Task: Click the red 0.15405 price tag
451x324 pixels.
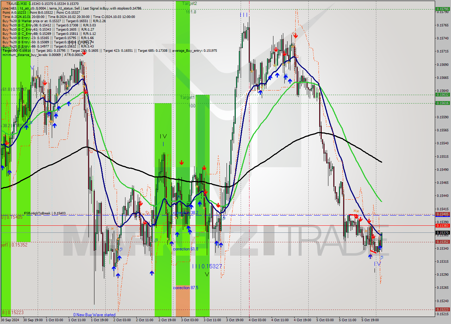Action: [443, 214]
